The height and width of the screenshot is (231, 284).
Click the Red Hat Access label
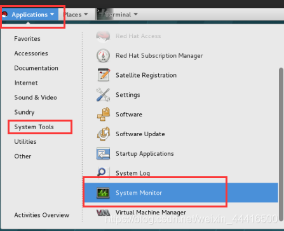click(x=138, y=36)
